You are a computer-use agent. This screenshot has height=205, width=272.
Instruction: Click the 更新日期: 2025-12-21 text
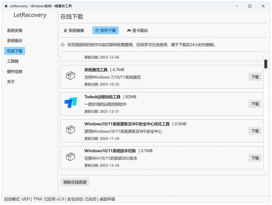(102, 112)
